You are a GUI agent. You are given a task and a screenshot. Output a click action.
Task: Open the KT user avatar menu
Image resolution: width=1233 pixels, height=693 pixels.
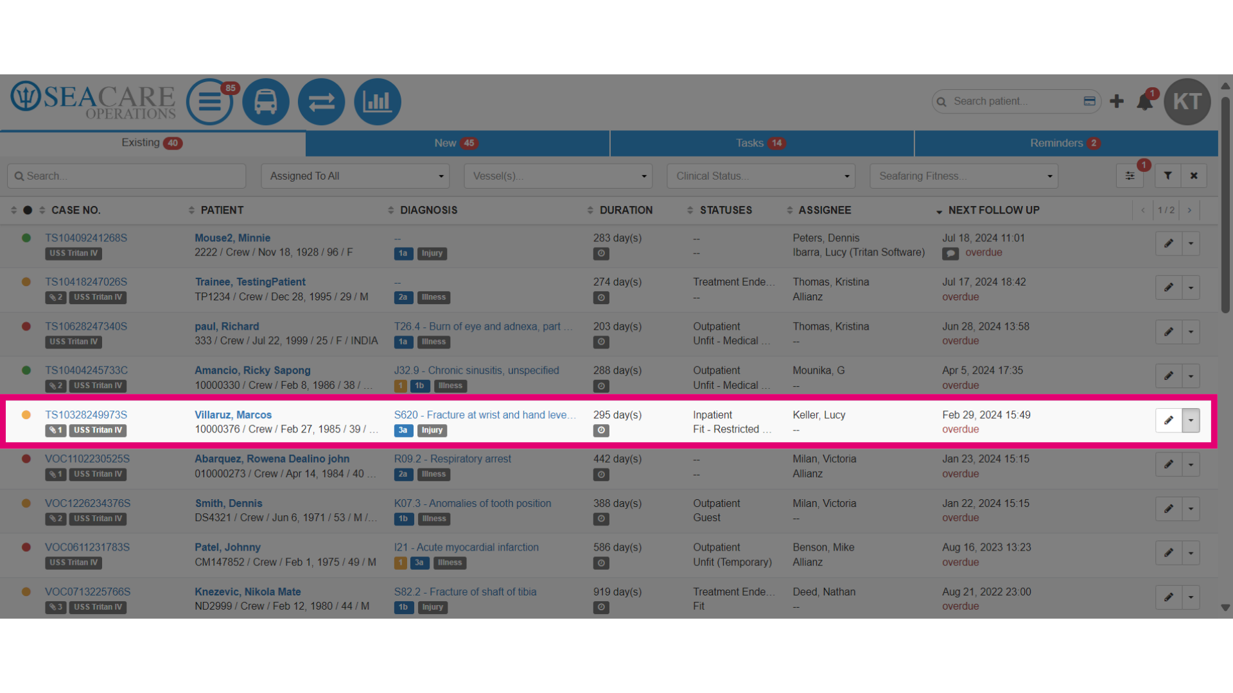pyautogui.click(x=1187, y=101)
